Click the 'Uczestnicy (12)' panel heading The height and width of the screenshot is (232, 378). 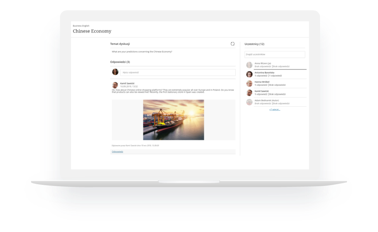[x=254, y=44]
